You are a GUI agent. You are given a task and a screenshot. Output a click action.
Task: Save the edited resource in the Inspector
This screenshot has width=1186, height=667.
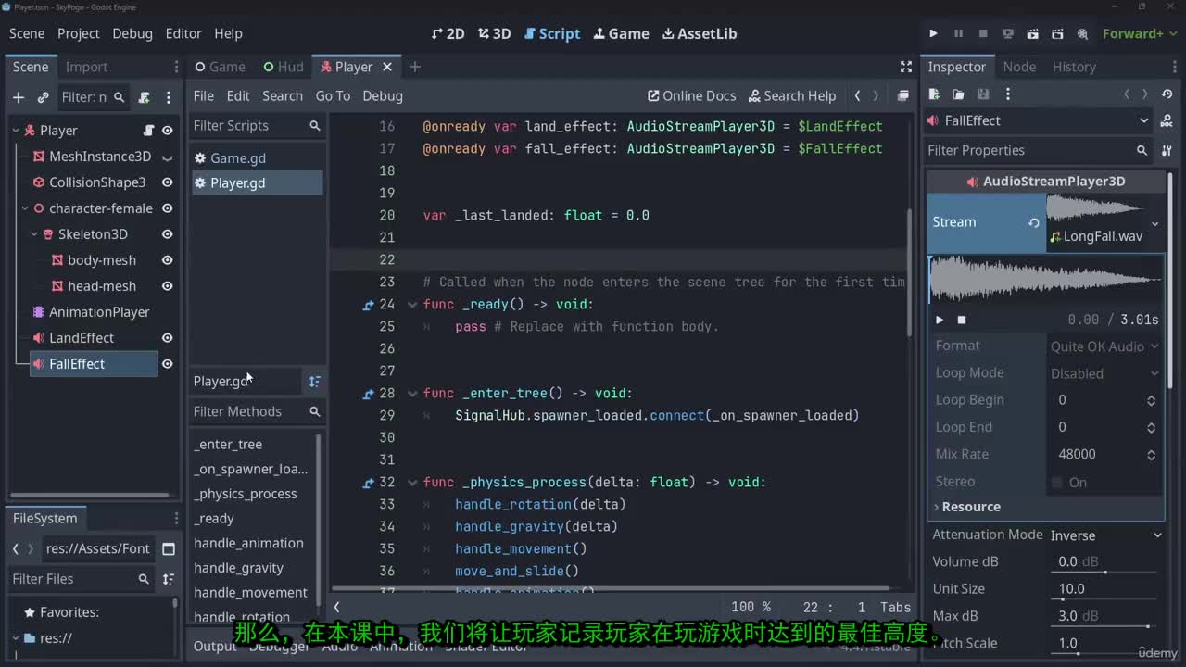[x=983, y=94]
